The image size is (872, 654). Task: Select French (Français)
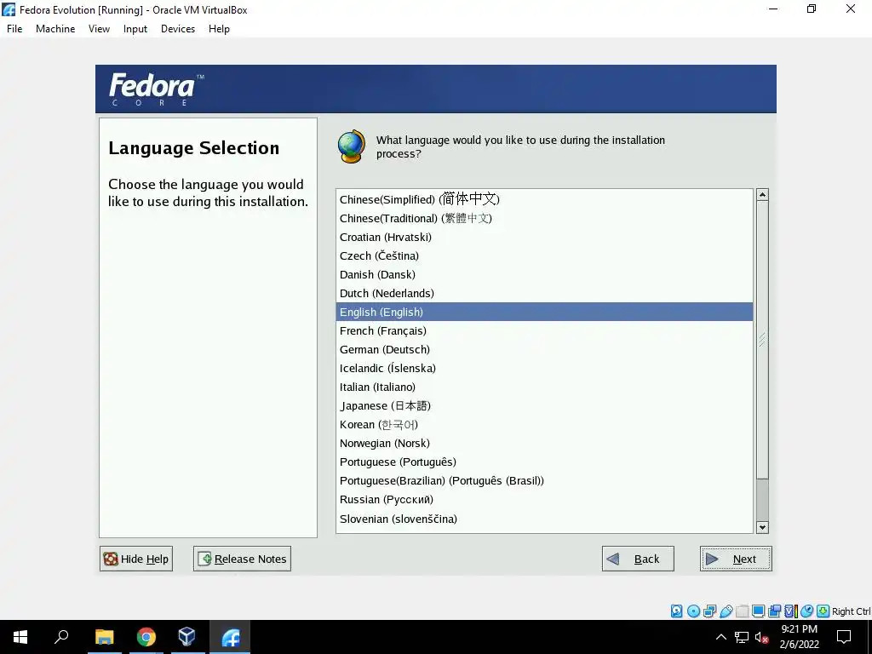point(544,331)
